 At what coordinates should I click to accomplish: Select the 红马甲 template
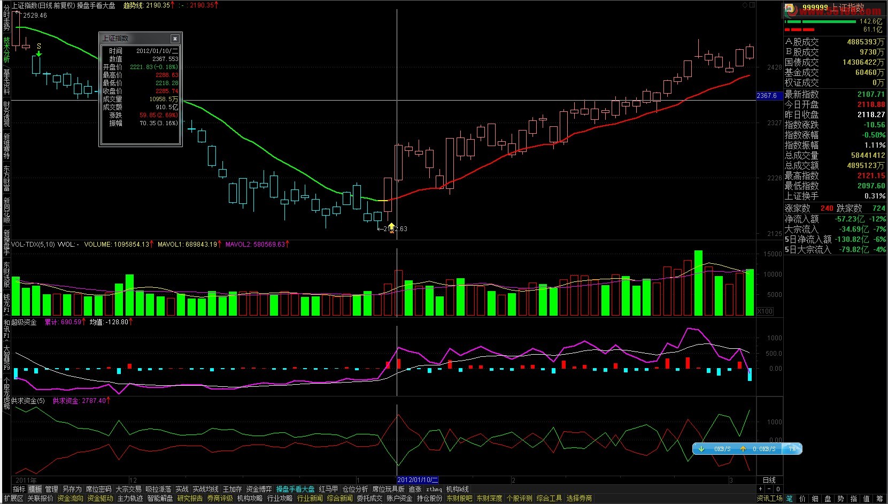(329, 489)
